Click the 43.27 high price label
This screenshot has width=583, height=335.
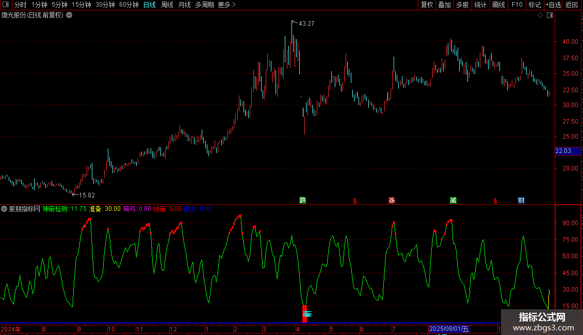pyautogui.click(x=306, y=23)
